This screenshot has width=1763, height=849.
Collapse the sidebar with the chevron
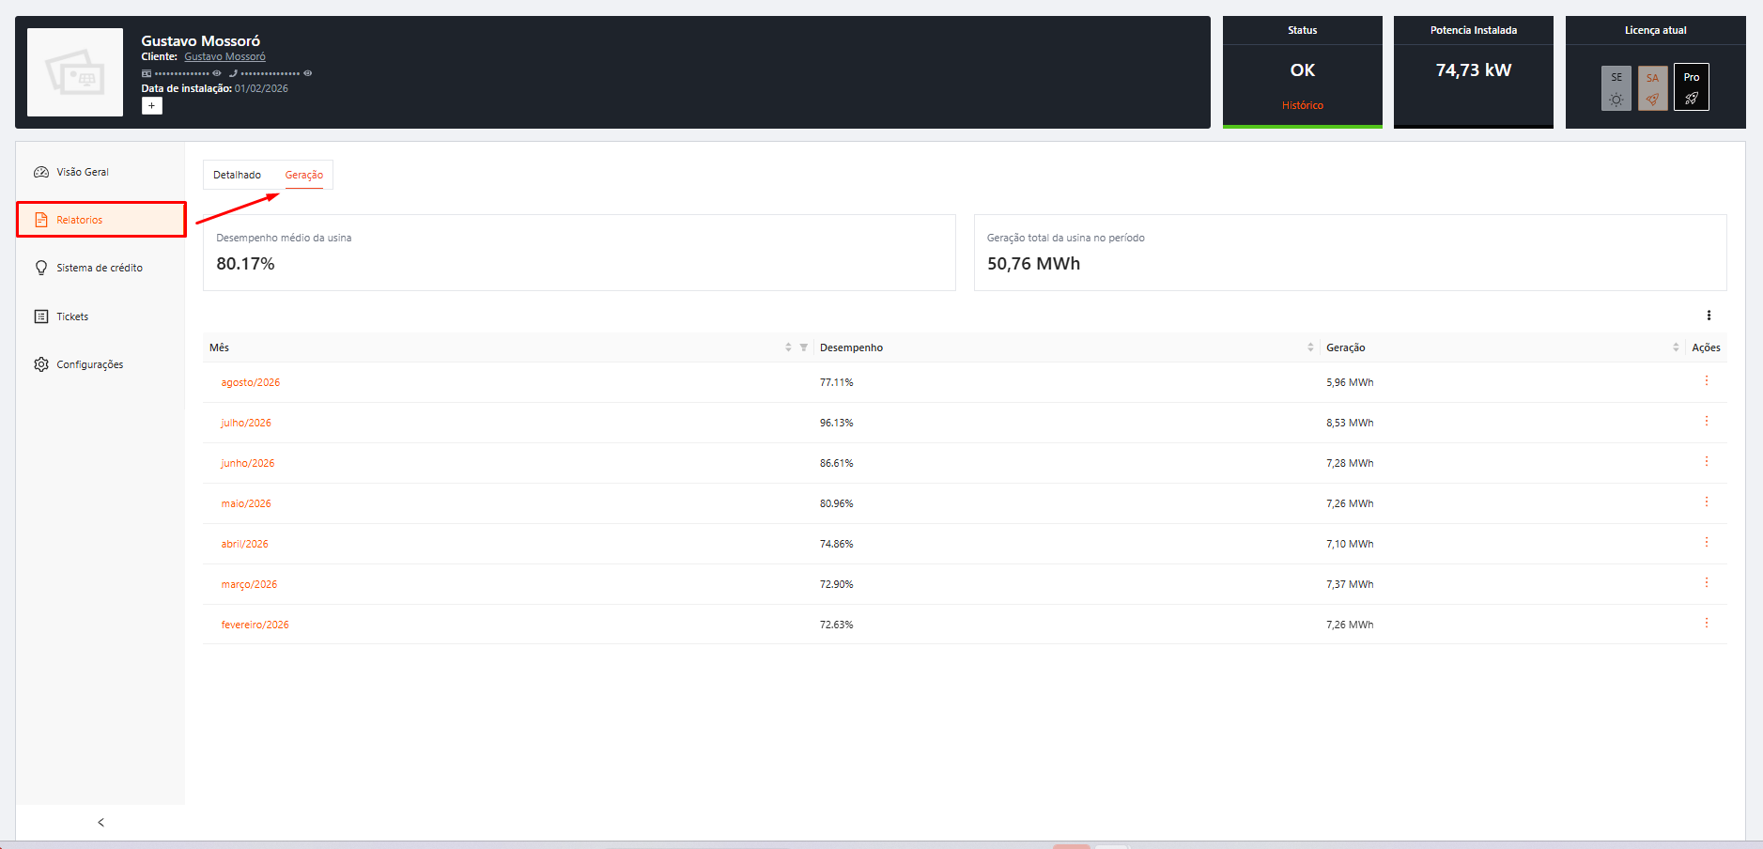point(101,823)
